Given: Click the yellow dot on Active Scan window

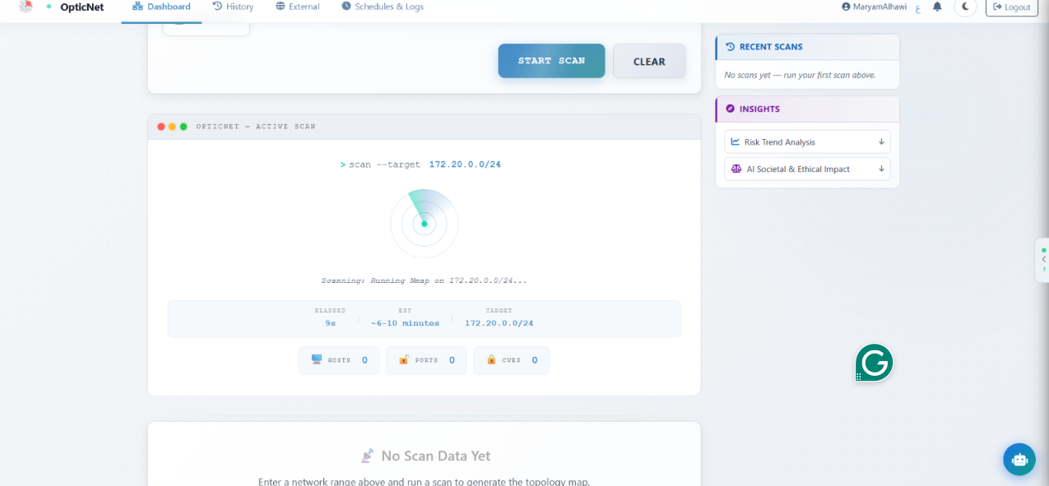Looking at the screenshot, I should (172, 127).
